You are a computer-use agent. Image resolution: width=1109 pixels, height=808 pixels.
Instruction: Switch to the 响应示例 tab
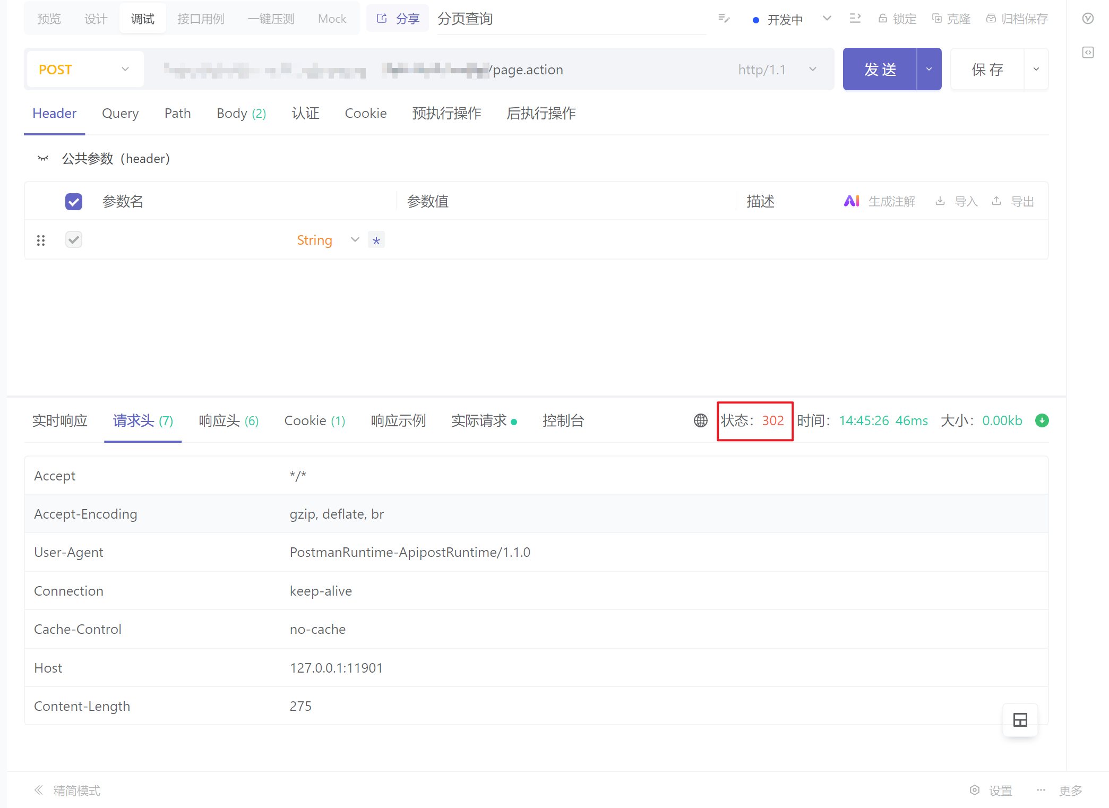398,420
